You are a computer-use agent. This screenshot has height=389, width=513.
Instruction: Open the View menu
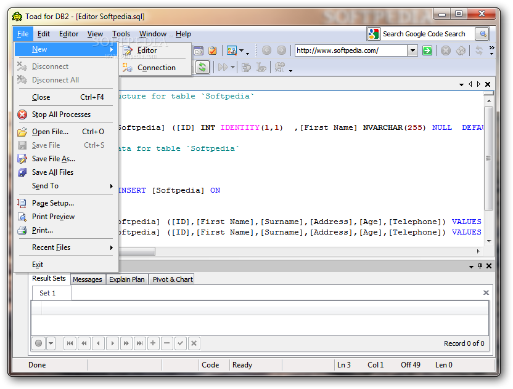tap(95, 34)
